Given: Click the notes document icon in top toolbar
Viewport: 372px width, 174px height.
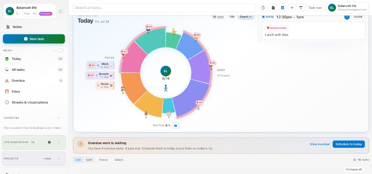Looking at the screenshot, I should click(273, 8).
